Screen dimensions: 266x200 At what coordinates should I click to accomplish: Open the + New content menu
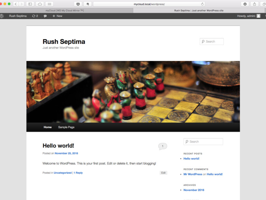pyautogui.click(x=57, y=16)
